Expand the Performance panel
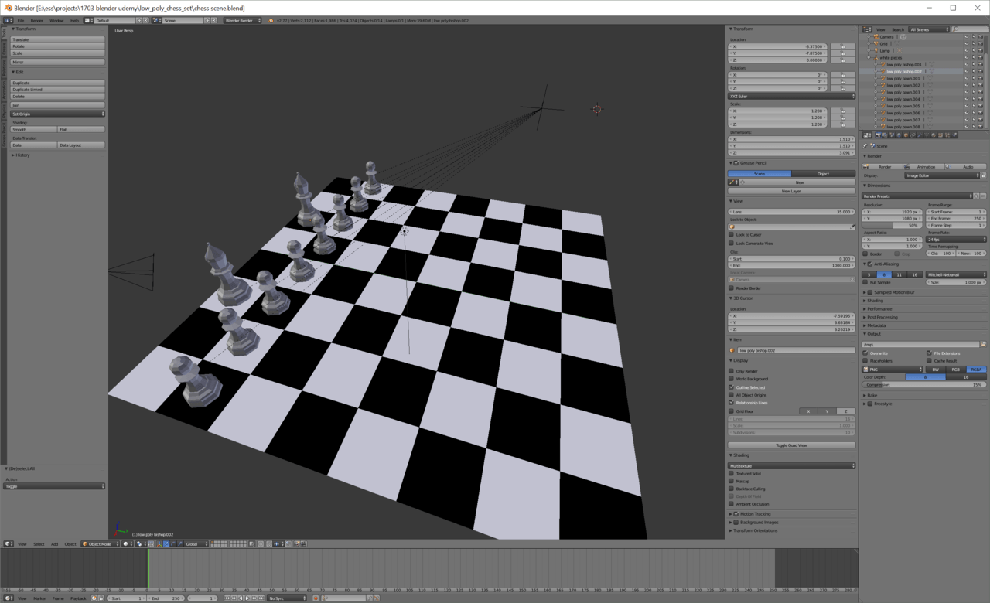 click(879, 309)
